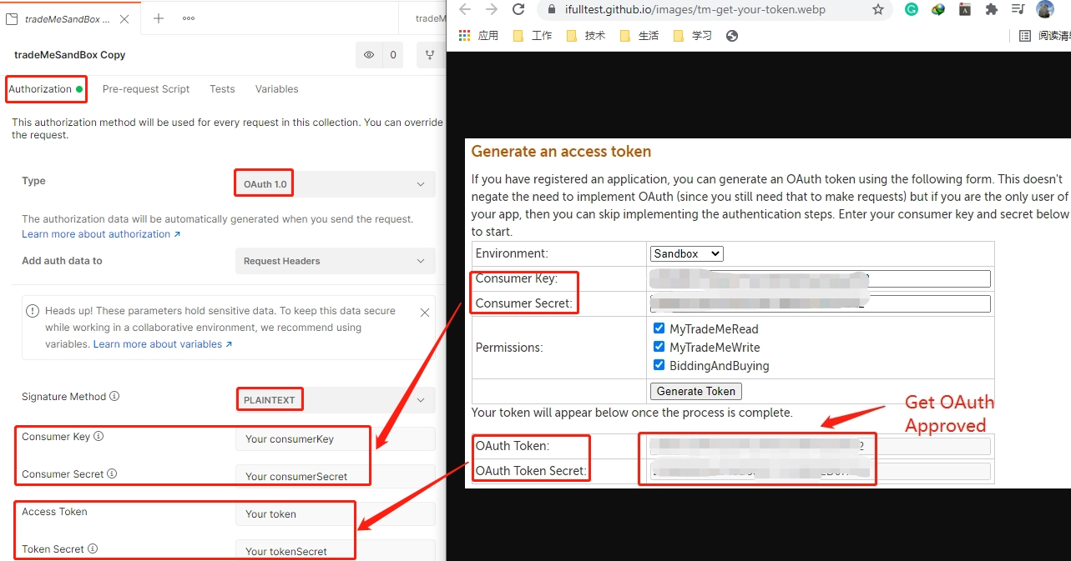Open the 生活 bookmark folder

[x=639, y=36]
